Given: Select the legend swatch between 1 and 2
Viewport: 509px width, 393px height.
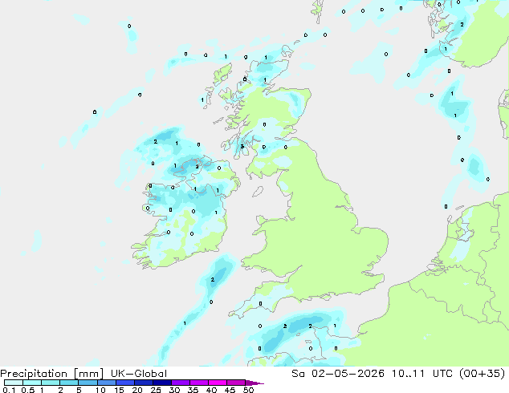Looking at the screenshot, I should tap(51, 383).
